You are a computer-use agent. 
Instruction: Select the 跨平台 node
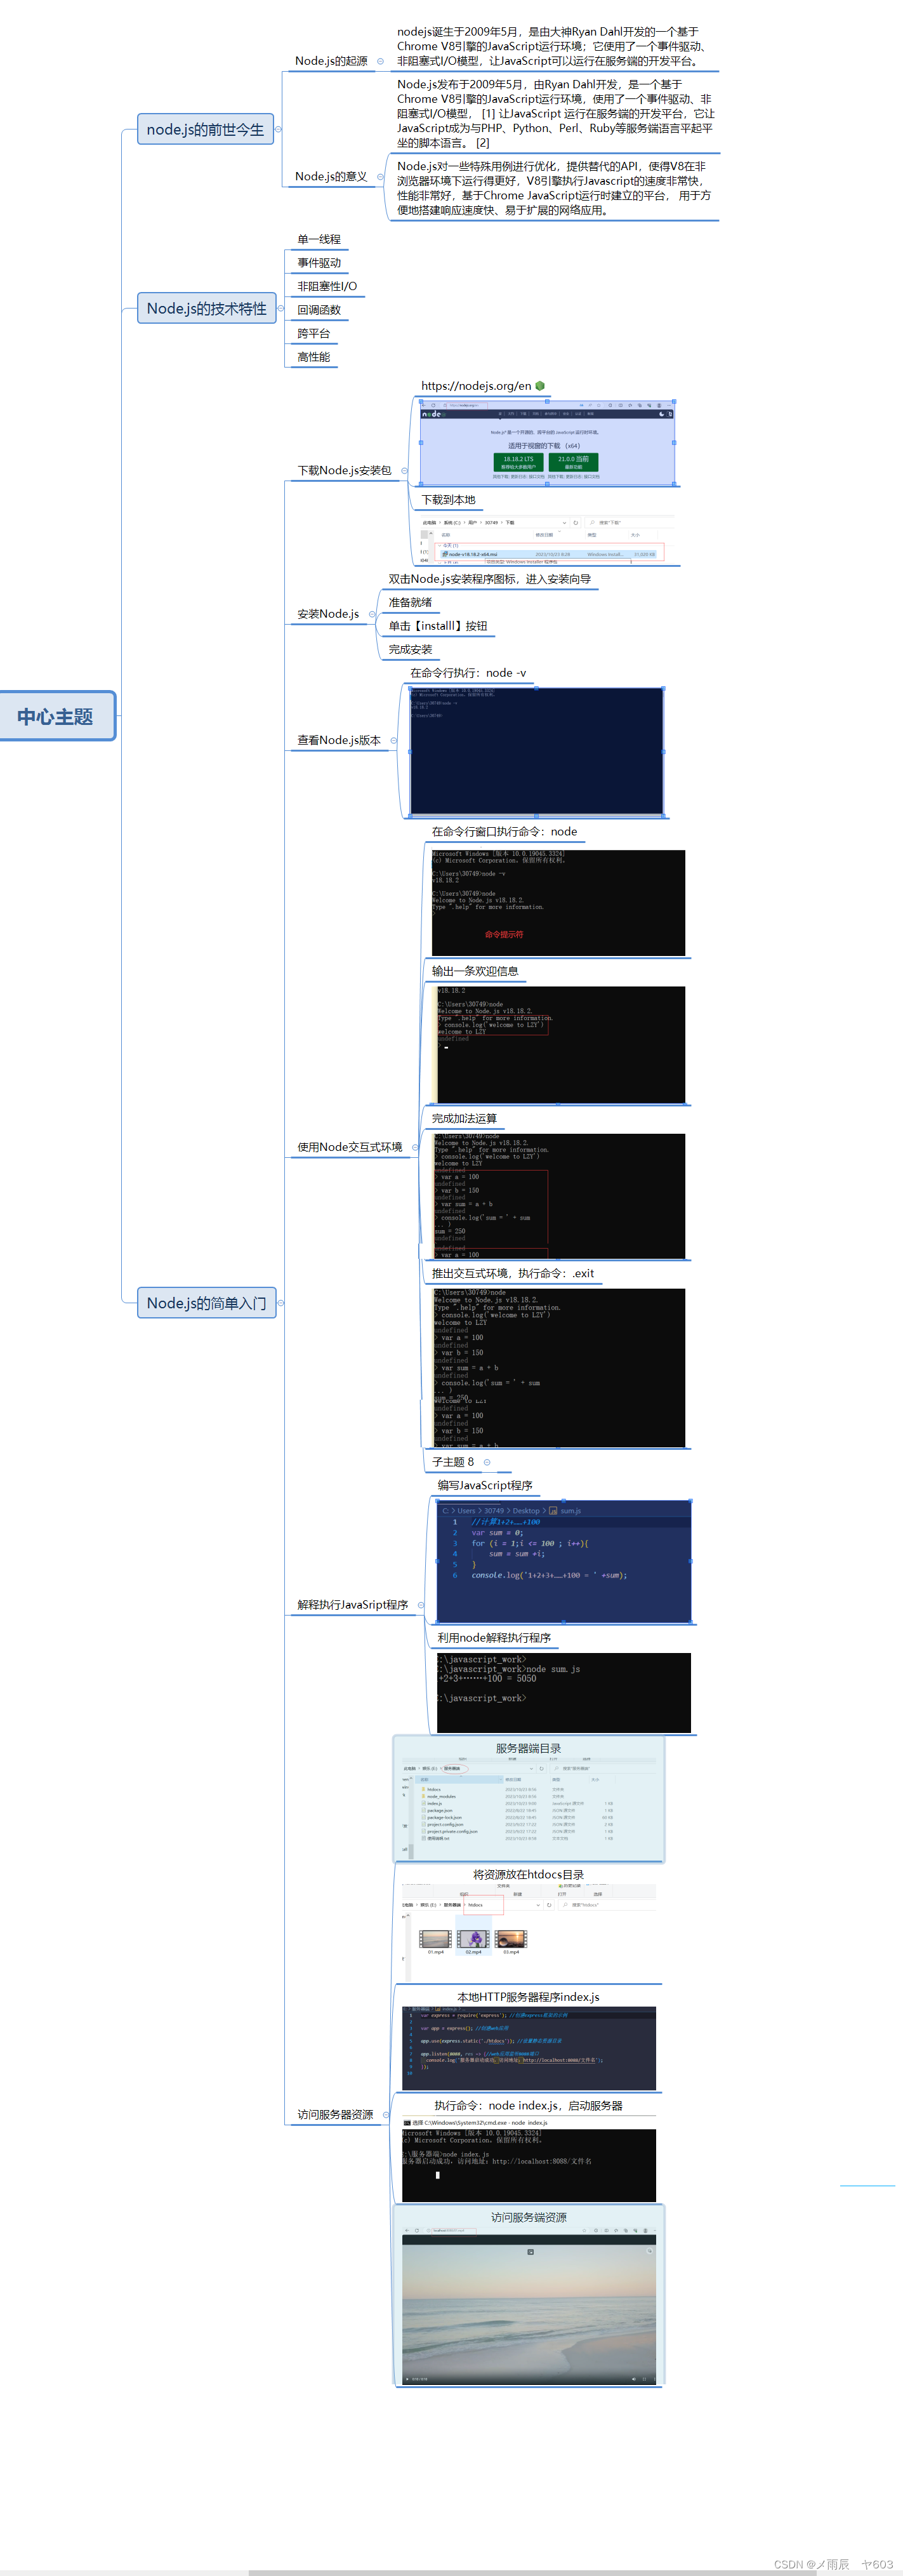(x=314, y=334)
